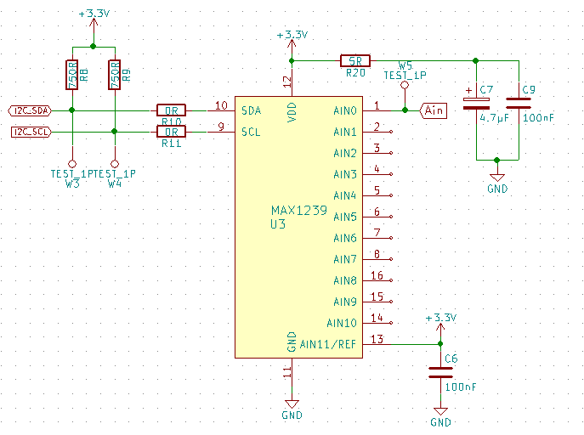Click the 4.7µF value text
The height and width of the screenshot is (435, 584).
coord(494,118)
